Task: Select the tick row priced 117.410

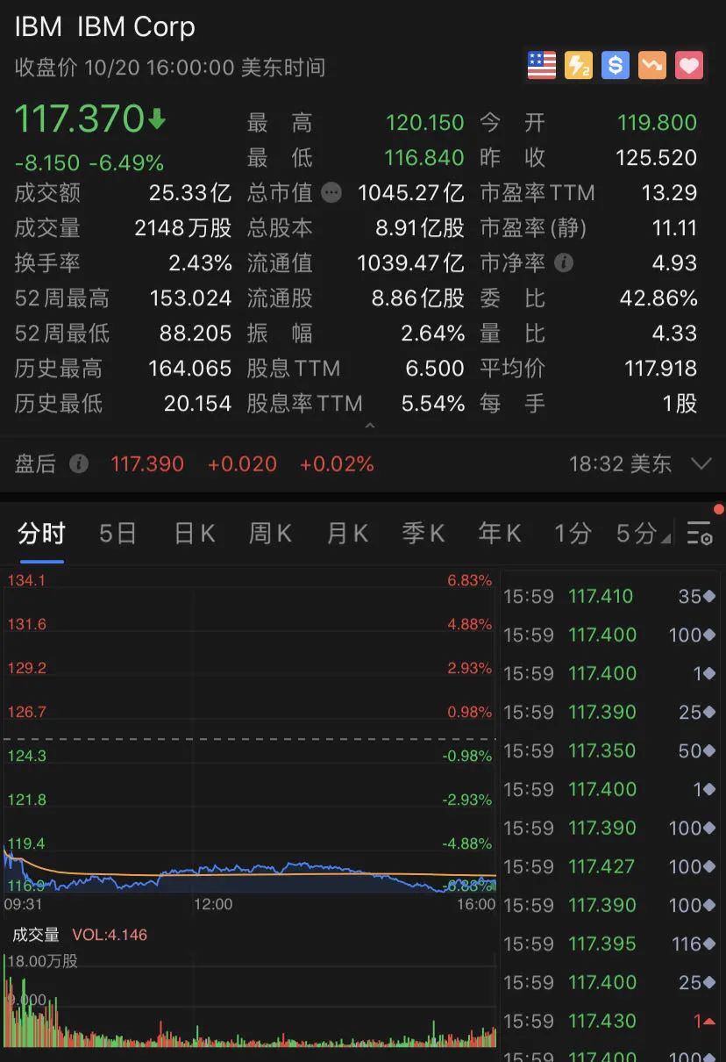Action: coord(610,596)
